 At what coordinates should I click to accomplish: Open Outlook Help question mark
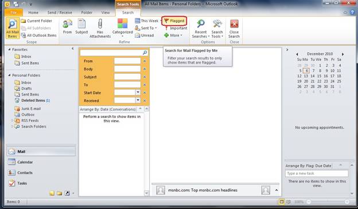[x=352, y=12]
